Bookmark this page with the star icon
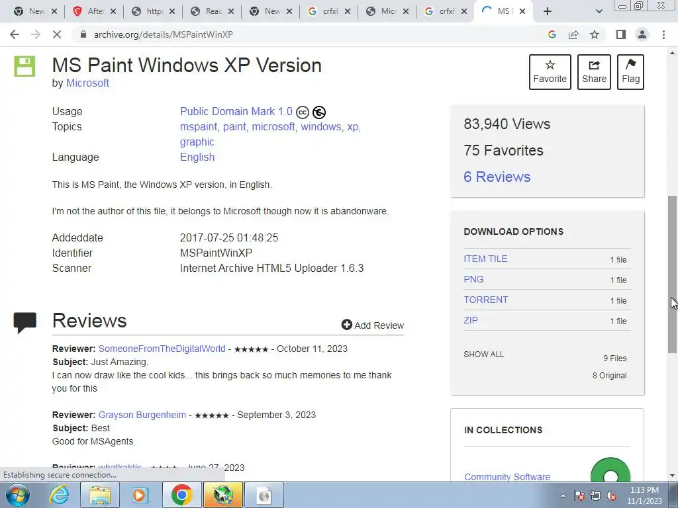The width and height of the screenshot is (678, 508). 595,34
